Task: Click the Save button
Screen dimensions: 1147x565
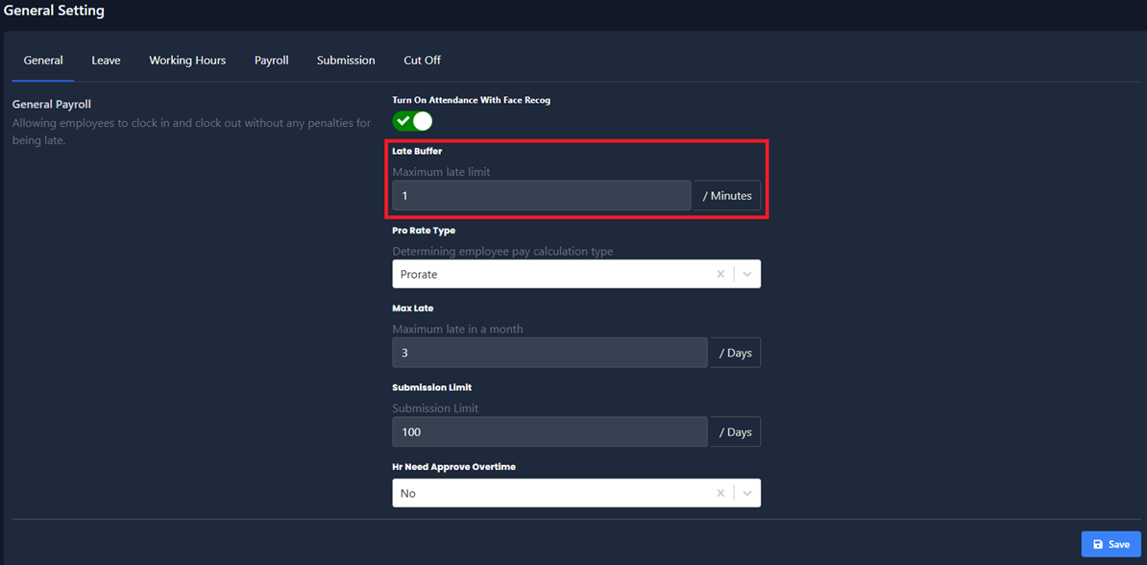Action: [1111, 545]
